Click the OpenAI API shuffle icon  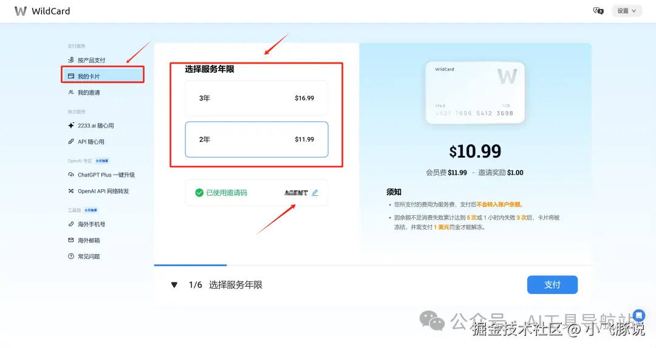point(70,191)
